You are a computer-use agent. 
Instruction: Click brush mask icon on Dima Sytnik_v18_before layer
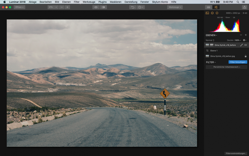(x=242, y=45)
